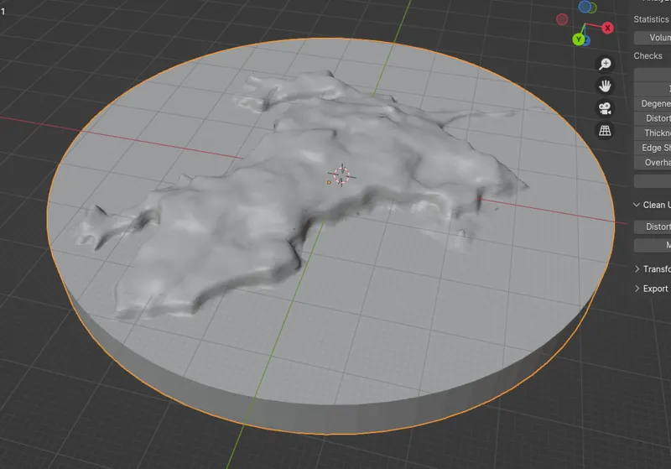Run the Degenerate check
This screenshot has width=671, height=469.
653,103
